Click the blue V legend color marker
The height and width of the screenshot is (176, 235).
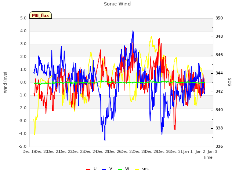[104, 169]
